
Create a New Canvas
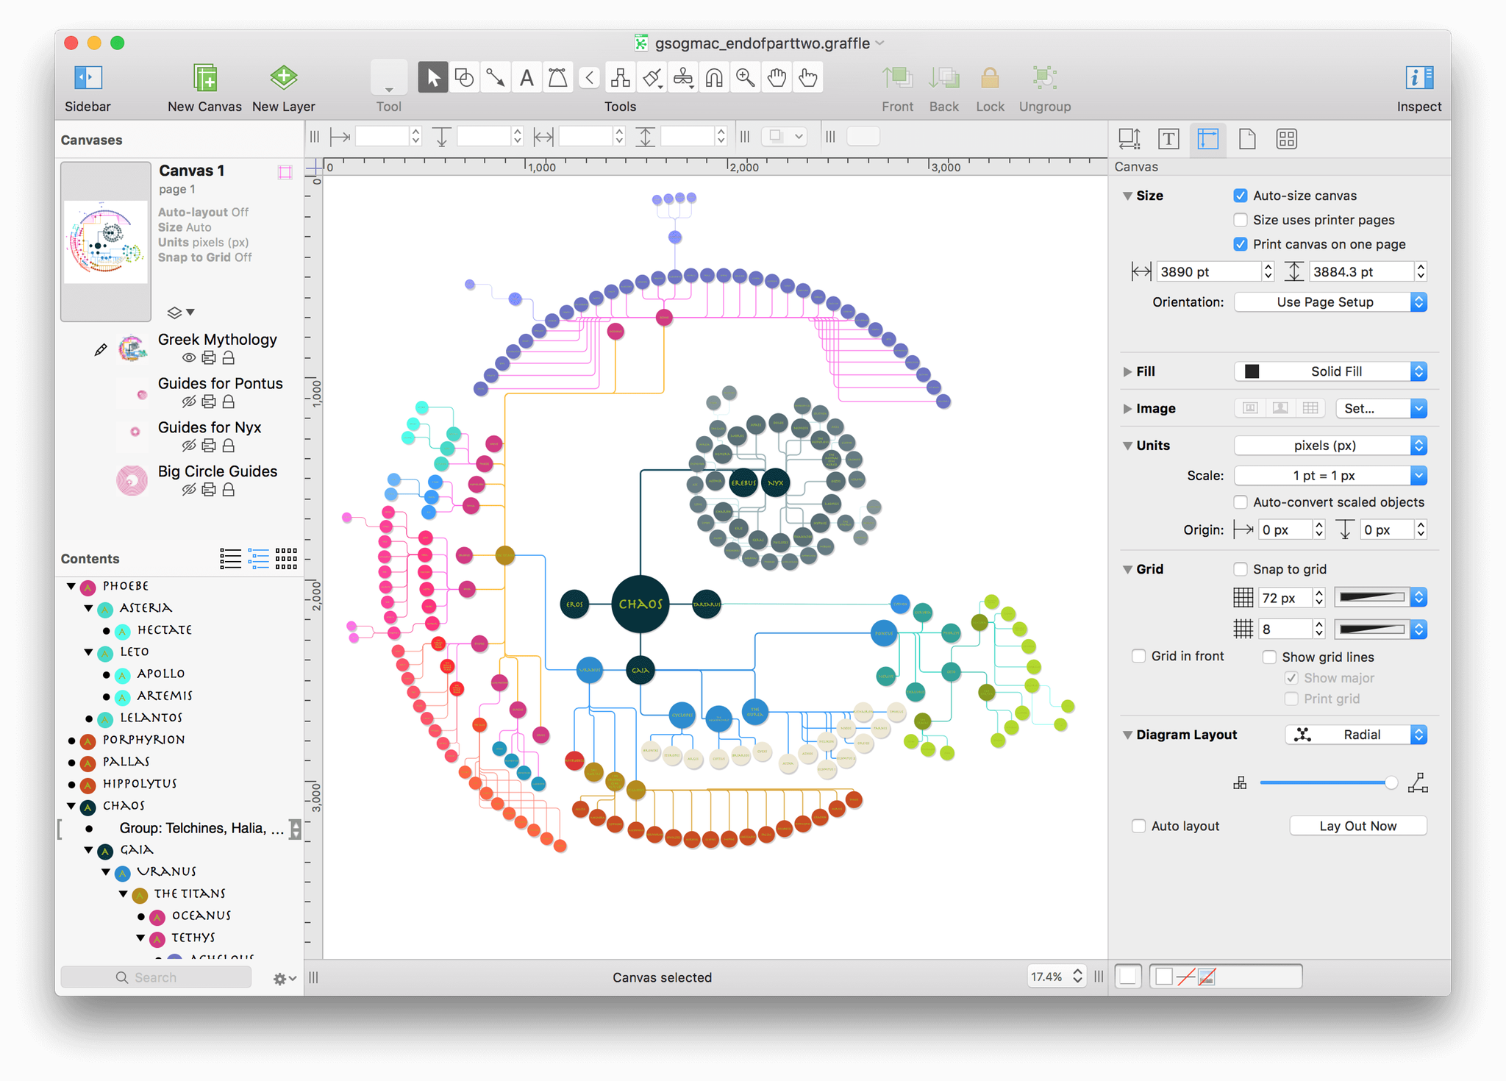204,79
